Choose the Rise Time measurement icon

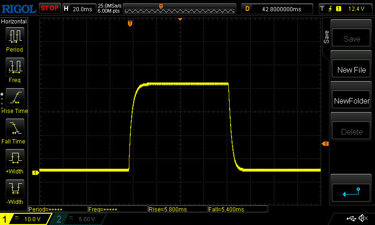coord(15,97)
